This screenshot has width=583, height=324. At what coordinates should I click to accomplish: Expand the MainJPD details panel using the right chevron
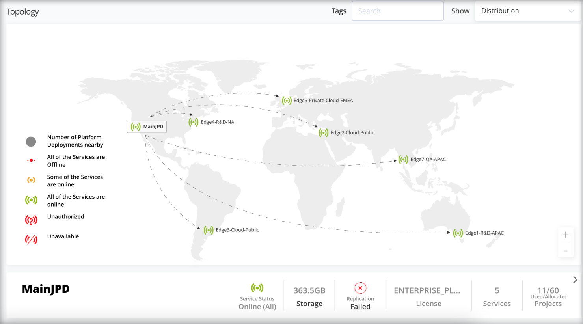tap(575, 280)
